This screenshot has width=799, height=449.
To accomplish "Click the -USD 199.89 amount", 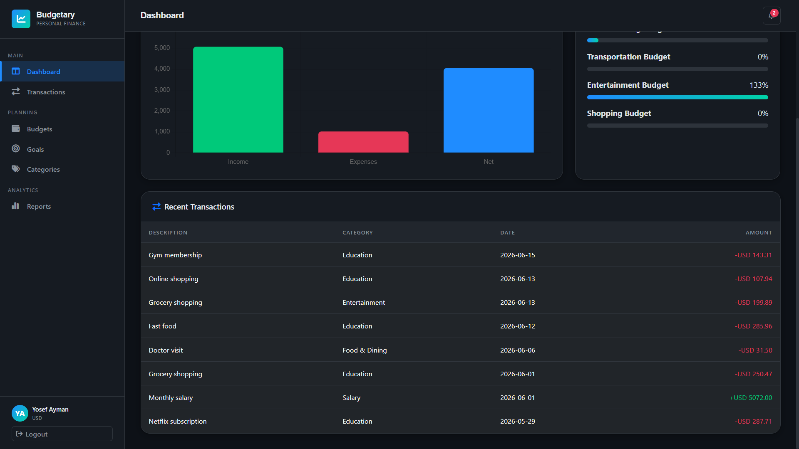I will pyautogui.click(x=754, y=303).
